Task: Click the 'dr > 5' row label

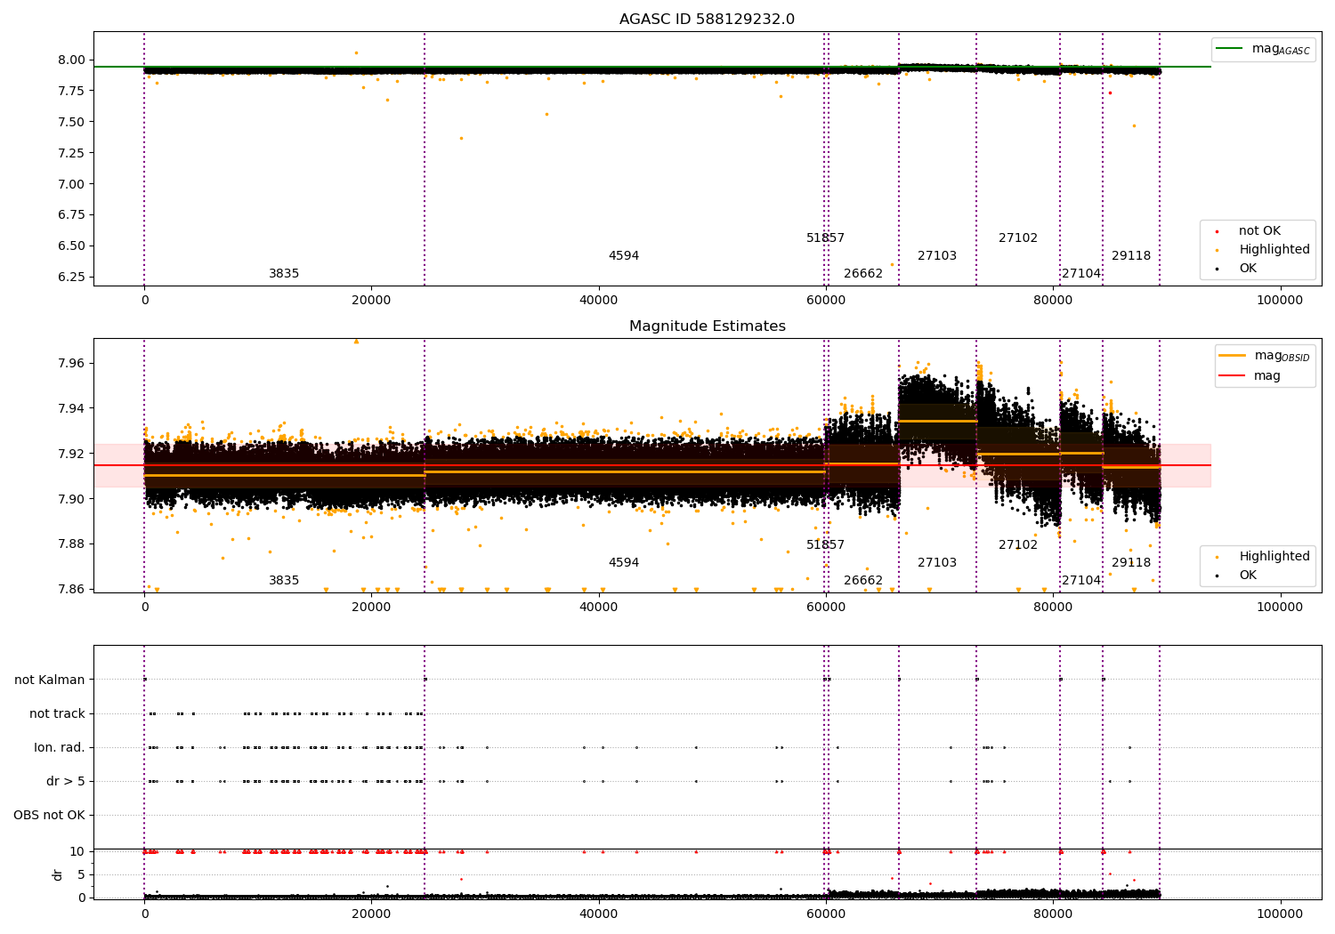Action: click(66, 781)
